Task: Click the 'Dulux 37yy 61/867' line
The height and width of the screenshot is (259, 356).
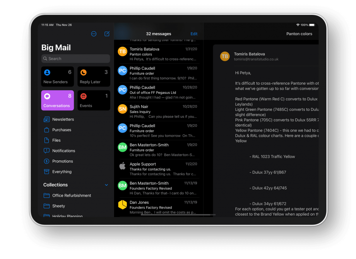Action: (x=268, y=172)
